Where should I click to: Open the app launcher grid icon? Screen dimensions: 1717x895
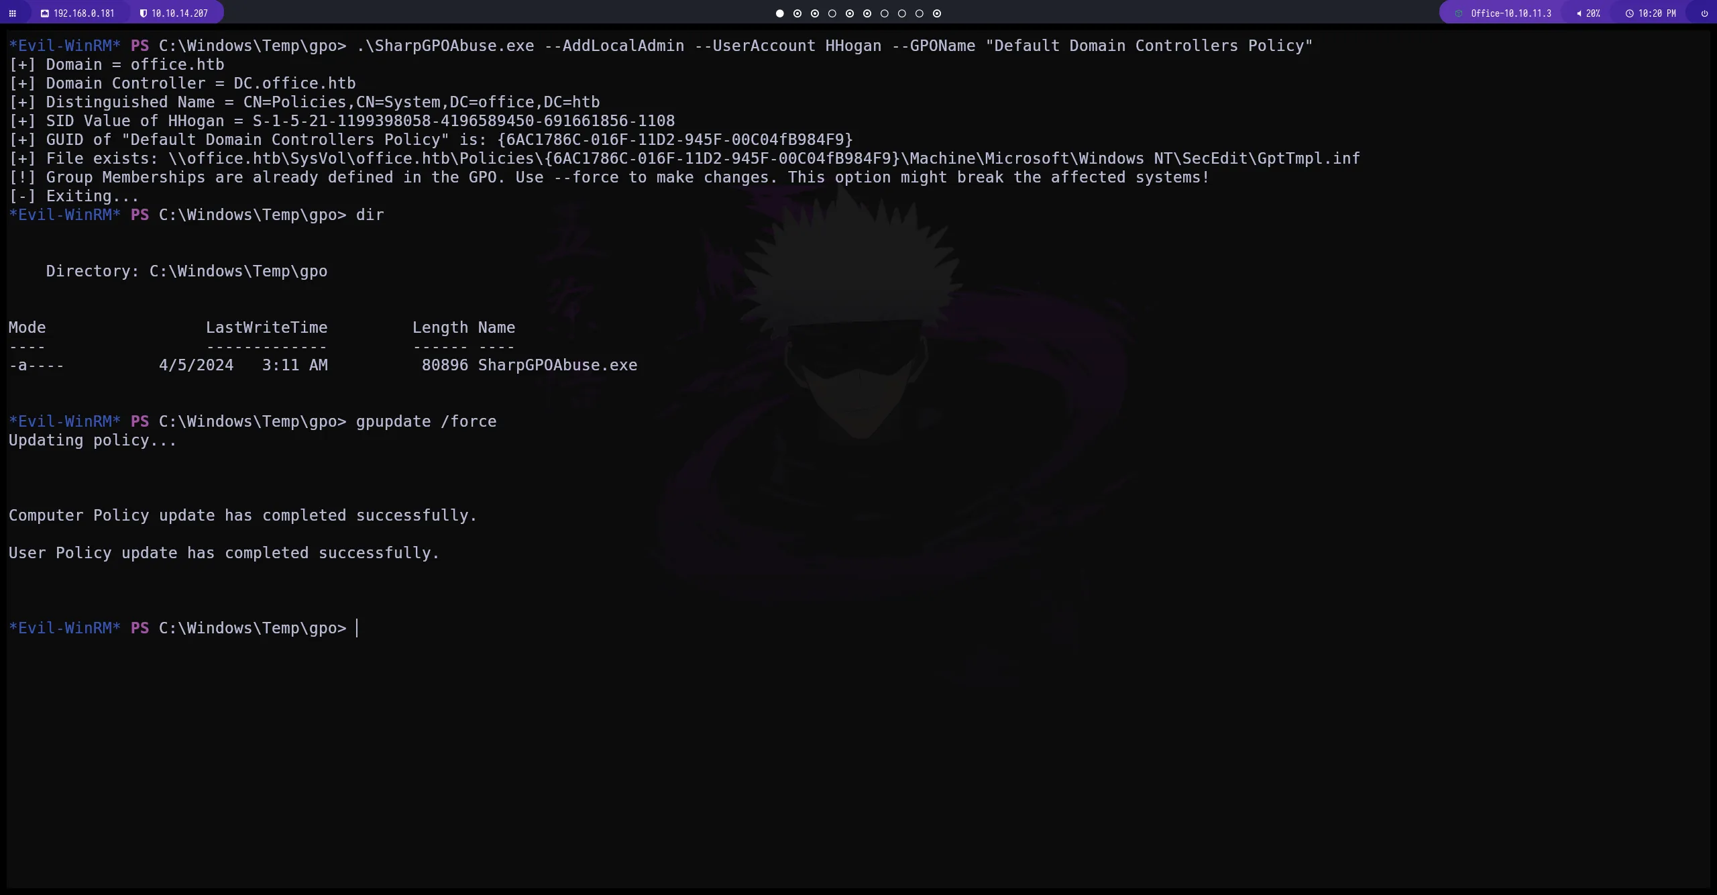click(x=12, y=13)
